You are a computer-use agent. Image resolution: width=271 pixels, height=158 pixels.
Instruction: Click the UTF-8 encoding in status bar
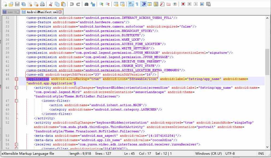click(230, 154)
